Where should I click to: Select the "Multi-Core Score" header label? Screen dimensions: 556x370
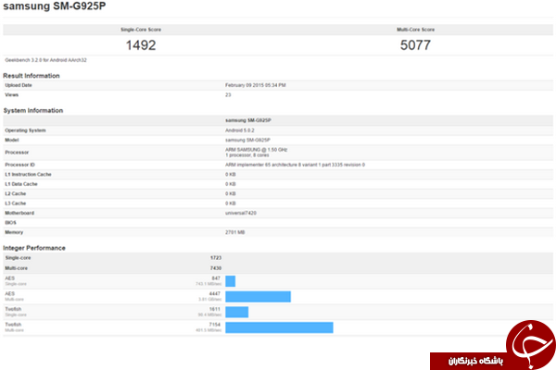415,30
